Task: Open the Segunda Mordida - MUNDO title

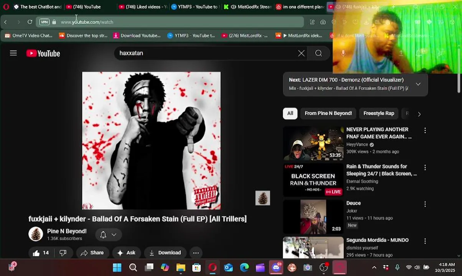Action: tap(377, 240)
